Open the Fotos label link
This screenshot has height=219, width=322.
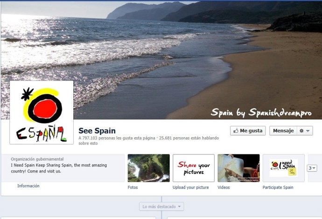(133, 187)
